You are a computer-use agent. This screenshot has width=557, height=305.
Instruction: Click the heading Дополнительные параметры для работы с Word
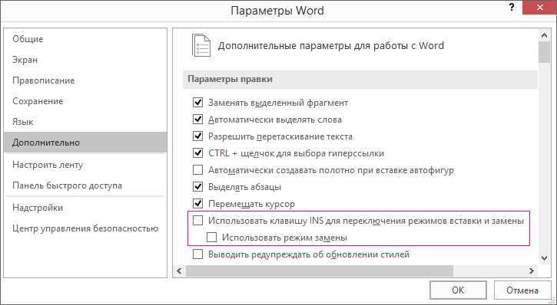coord(330,46)
